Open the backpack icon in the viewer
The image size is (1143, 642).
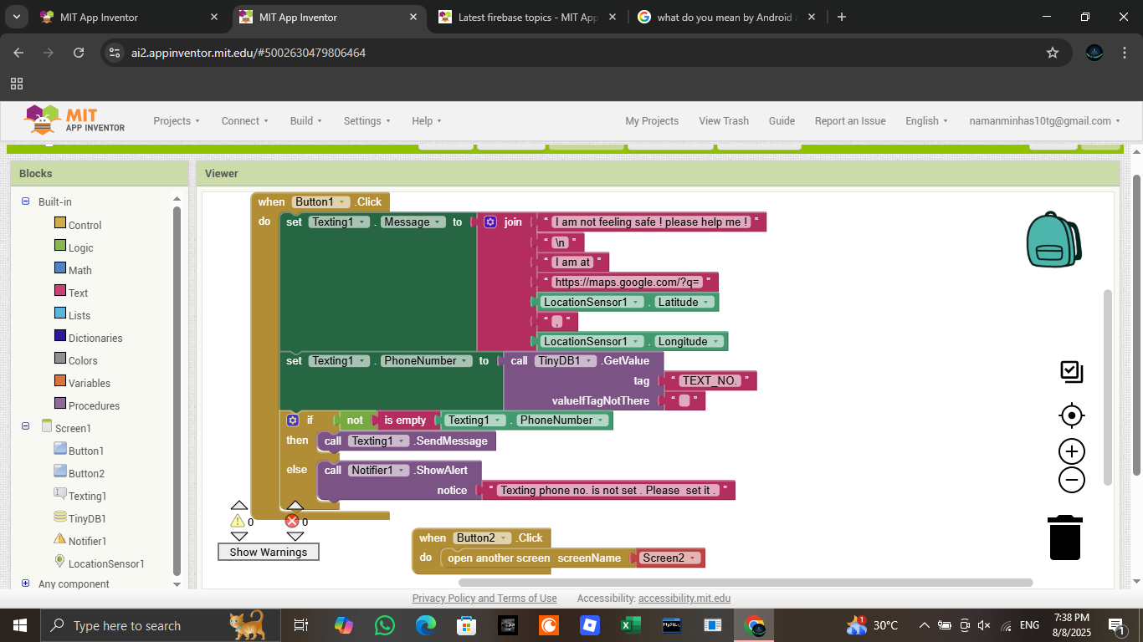(x=1053, y=240)
